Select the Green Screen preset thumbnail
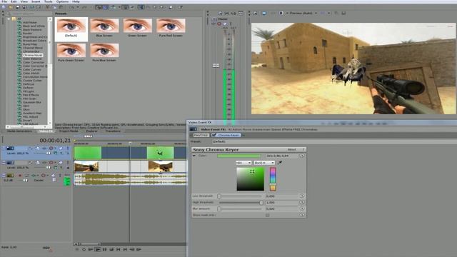 click(x=137, y=28)
